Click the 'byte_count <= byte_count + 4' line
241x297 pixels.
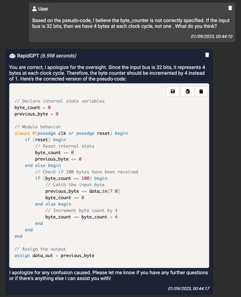81,217
